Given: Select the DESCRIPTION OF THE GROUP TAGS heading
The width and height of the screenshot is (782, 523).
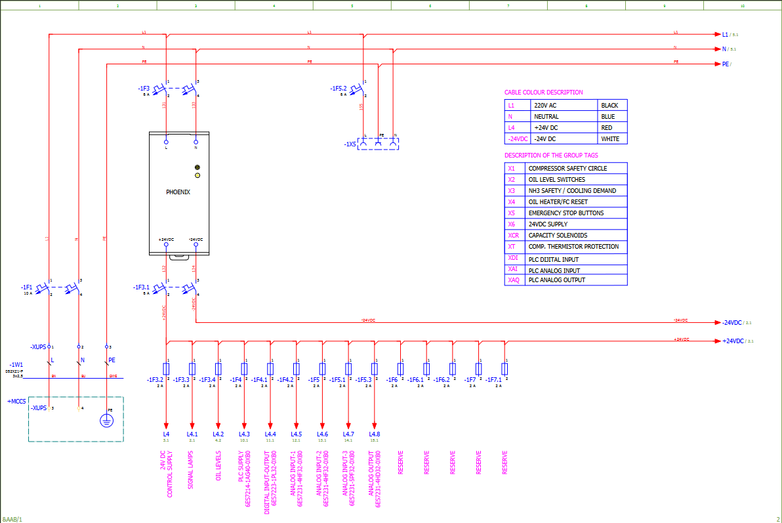Looking at the screenshot, I should coord(551,156).
